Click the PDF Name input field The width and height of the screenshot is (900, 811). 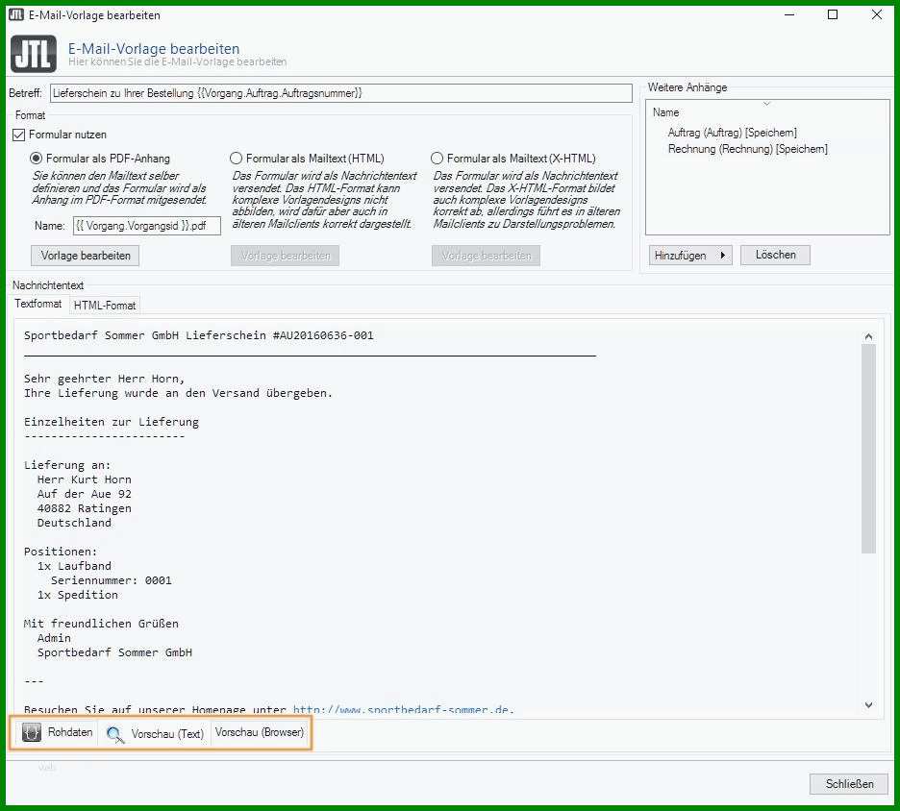pos(147,226)
